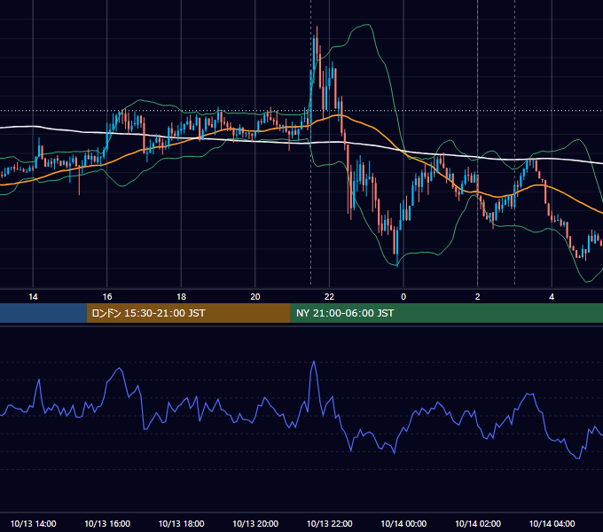Click the NY 21:00-06:00 JST session bar
Screen dimensions: 603x532
coord(446,313)
